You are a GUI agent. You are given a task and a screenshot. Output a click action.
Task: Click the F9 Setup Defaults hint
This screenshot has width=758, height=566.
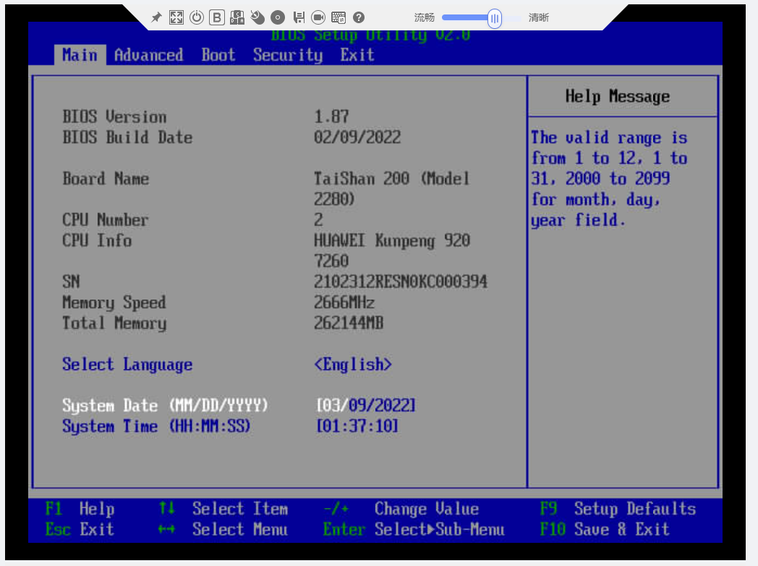(x=618, y=509)
